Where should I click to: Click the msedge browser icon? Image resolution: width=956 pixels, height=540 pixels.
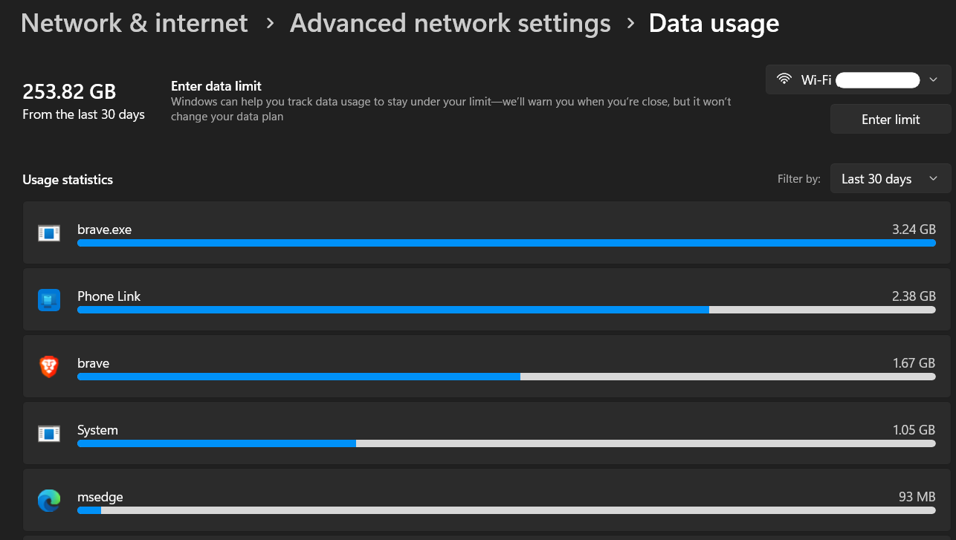click(x=49, y=501)
